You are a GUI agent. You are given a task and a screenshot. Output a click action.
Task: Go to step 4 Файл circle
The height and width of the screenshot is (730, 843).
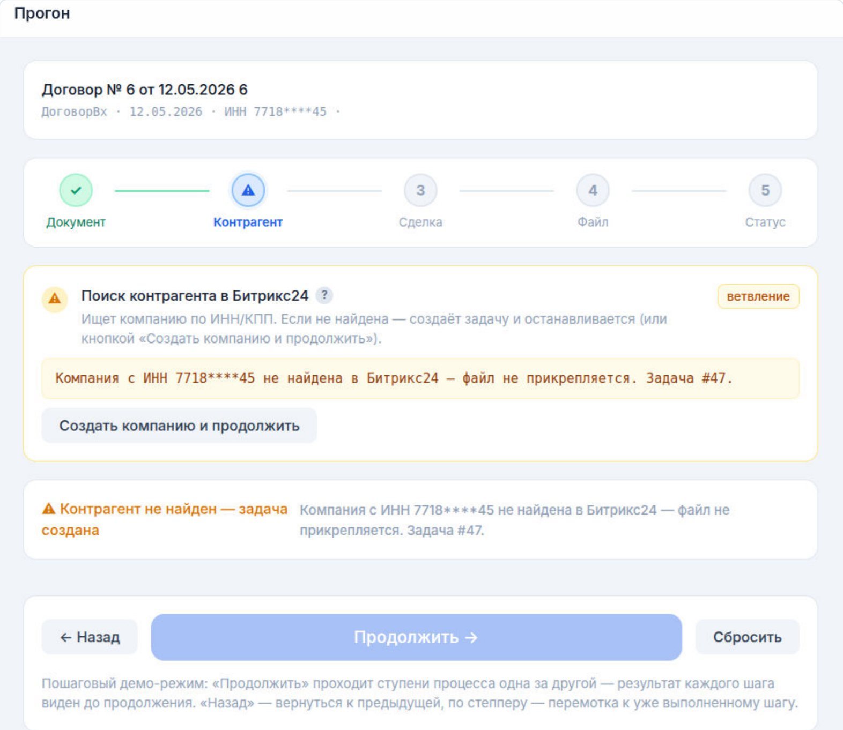(593, 190)
